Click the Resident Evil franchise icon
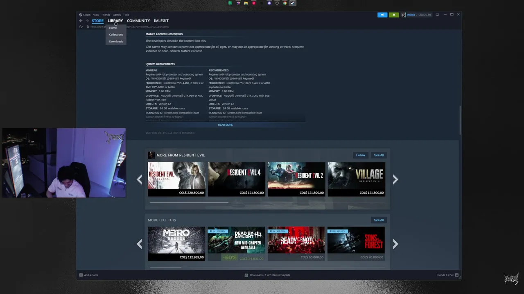 pos(151,155)
